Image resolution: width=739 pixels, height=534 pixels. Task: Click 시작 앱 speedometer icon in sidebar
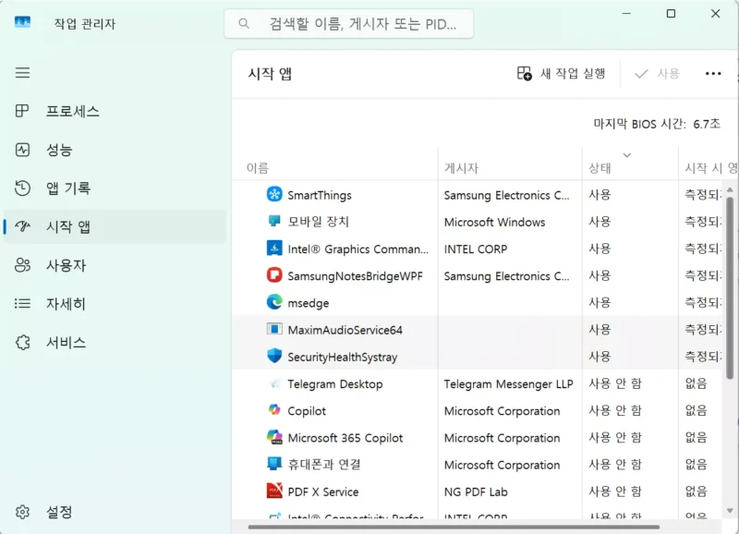point(22,226)
